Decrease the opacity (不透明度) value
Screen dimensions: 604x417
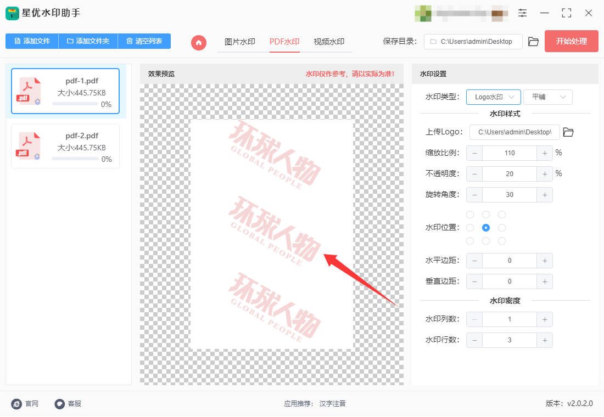point(474,173)
